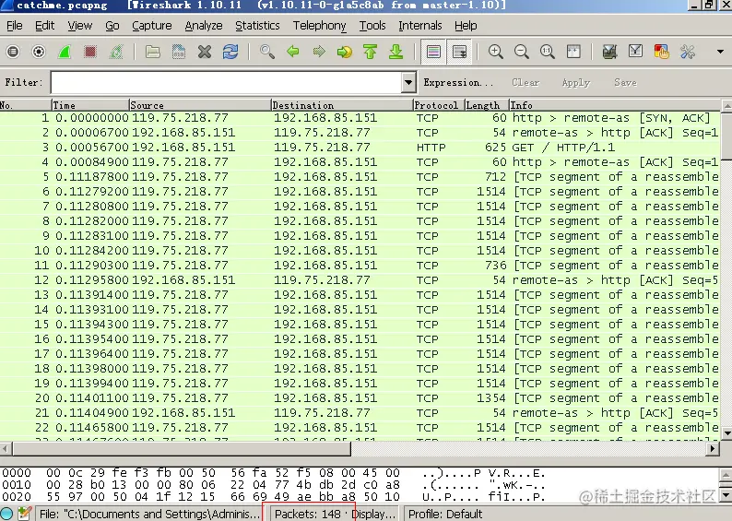Start a new live capture

pos(65,52)
